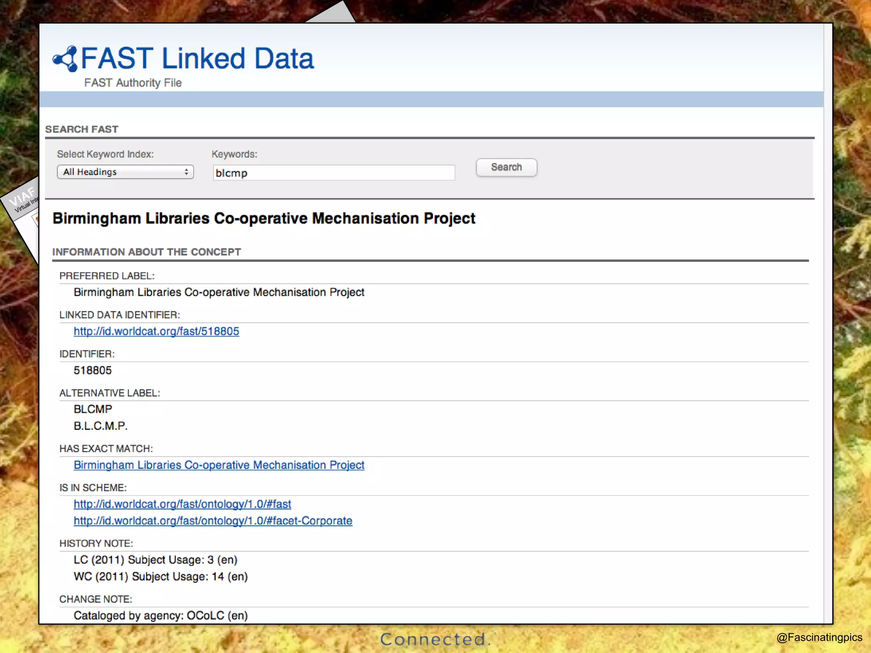Click the FAST Authority File subtitle
The image size is (871, 653).
point(133,82)
